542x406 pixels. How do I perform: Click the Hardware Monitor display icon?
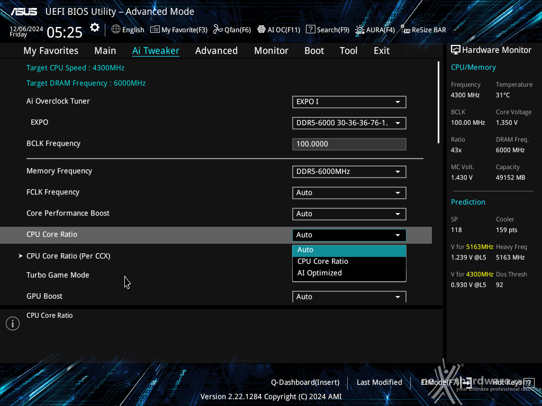click(456, 50)
